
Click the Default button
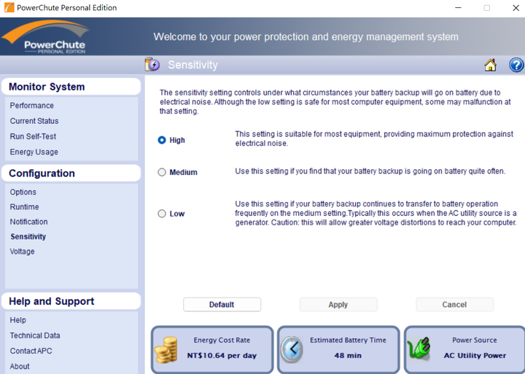pyautogui.click(x=222, y=304)
